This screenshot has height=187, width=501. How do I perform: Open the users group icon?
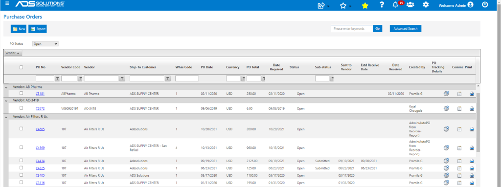click(410, 5)
